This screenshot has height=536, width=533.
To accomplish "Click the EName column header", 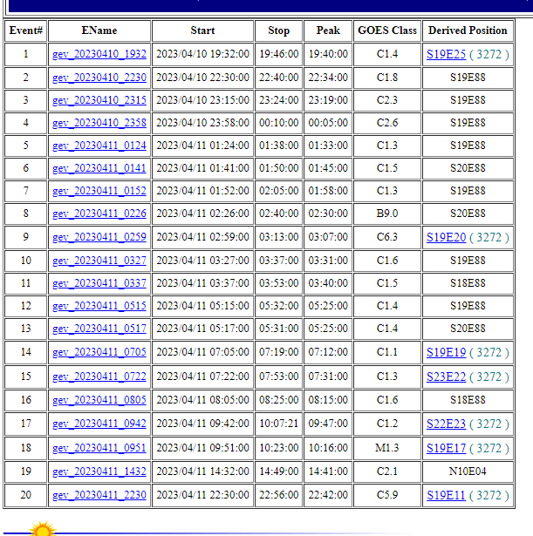I will (x=99, y=31).
